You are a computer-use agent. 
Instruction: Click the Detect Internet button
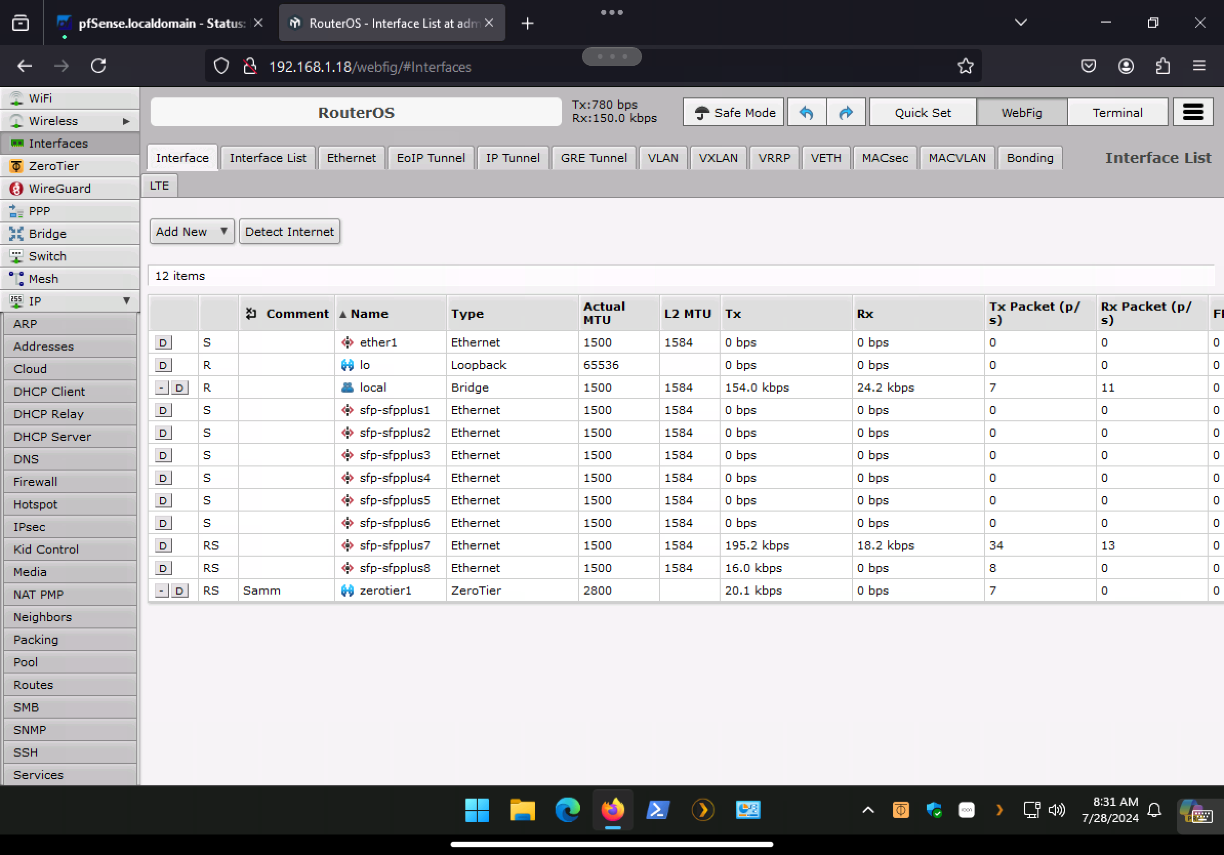290,231
